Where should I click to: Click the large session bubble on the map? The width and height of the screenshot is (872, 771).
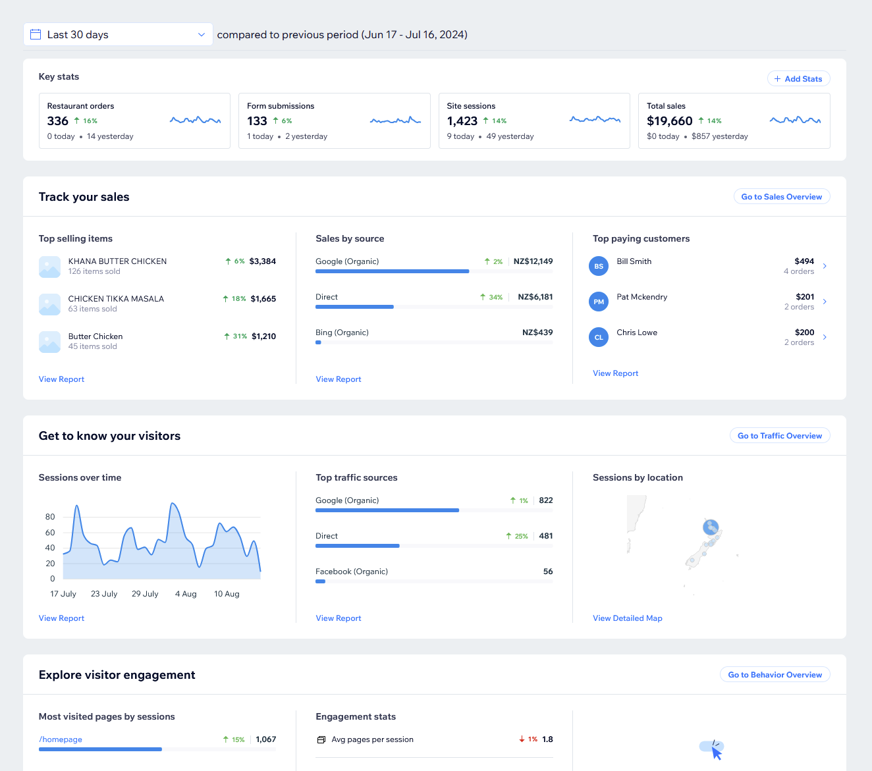[x=711, y=527]
